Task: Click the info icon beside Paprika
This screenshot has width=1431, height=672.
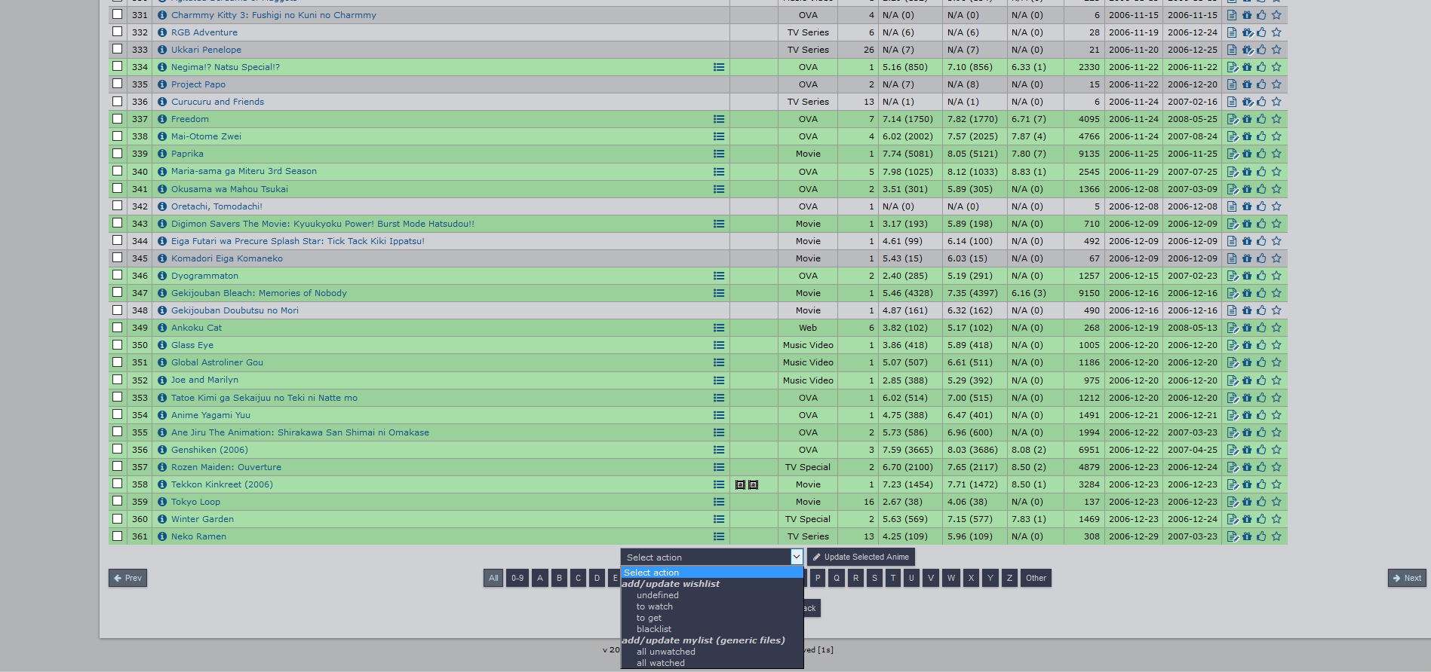Action: point(162,154)
